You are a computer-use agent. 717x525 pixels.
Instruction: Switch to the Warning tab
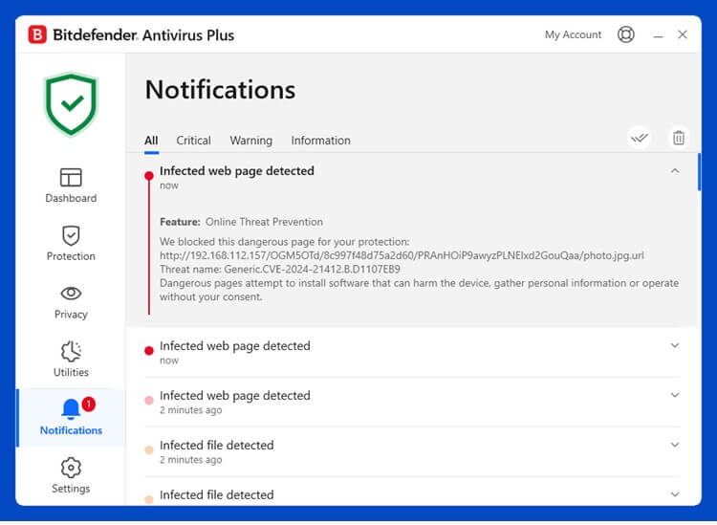(x=251, y=141)
